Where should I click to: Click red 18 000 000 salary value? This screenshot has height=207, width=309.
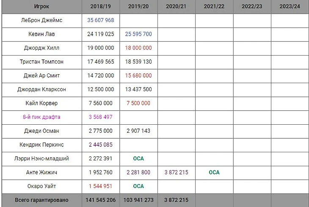138,48
